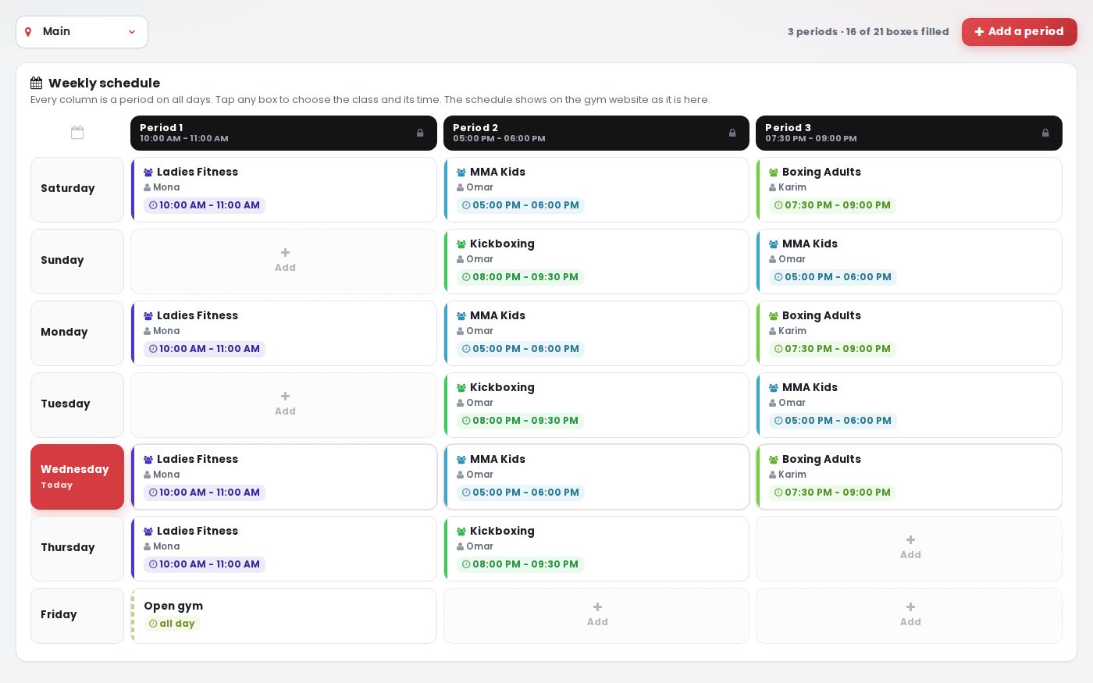This screenshot has height=683, width=1093.
Task: Click trainer Mona on Thursday's Ladies Fitness
Action: (166, 546)
